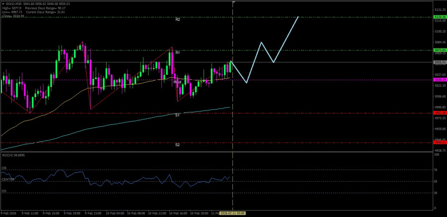Click the RSI scale value 30
This screenshot has width=447, height=217.
tap(436, 193)
